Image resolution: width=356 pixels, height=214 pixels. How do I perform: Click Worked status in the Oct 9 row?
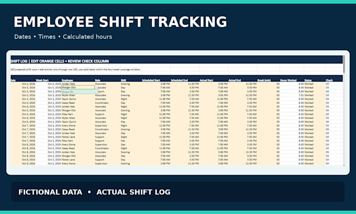309,163
